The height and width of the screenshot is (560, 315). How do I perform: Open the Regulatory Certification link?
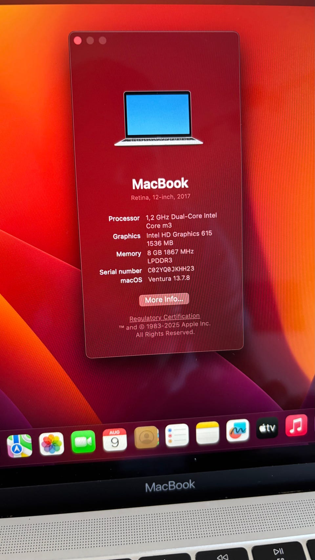(164, 317)
